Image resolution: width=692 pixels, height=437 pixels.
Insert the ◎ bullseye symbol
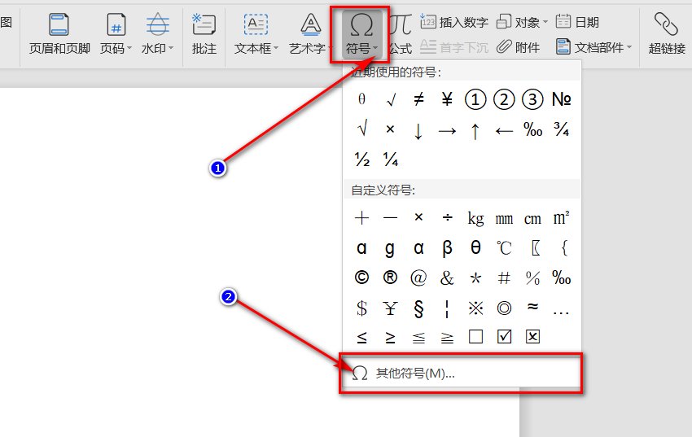point(504,308)
